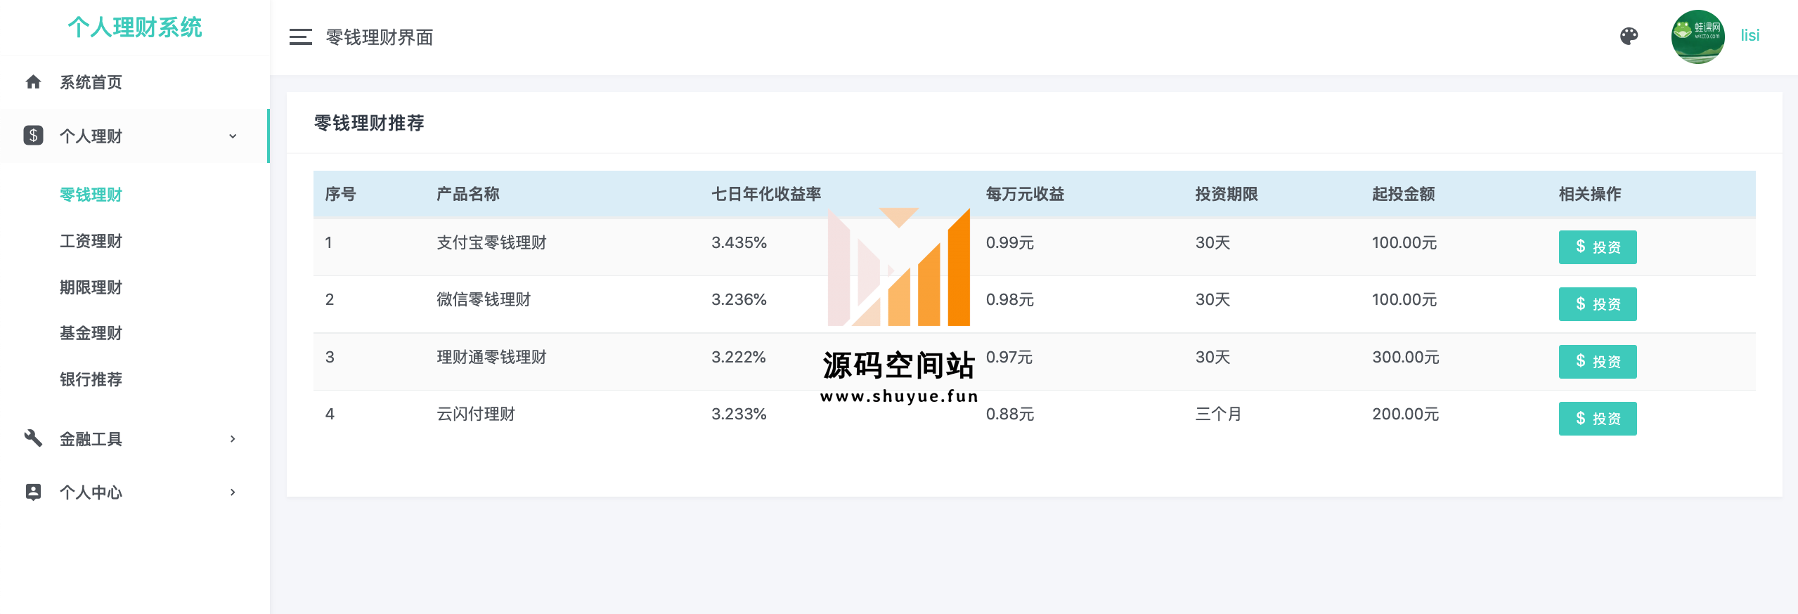Click the 产品名称 column header
Screen dimensions: 1798x614
467,194
